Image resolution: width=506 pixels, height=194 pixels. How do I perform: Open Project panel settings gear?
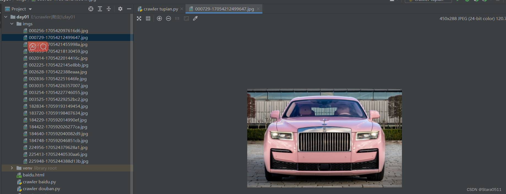(x=120, y=9)
